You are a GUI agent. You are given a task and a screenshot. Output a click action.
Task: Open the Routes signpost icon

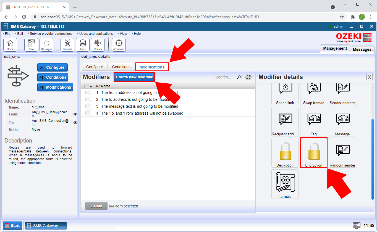(98, 45)
